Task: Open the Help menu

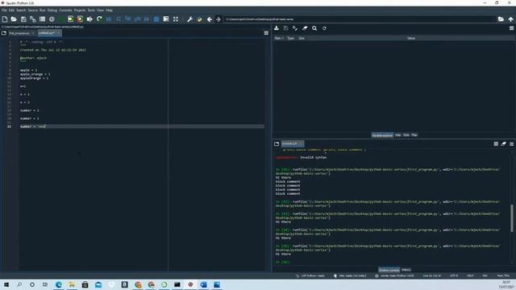Action: click(109, 10)
